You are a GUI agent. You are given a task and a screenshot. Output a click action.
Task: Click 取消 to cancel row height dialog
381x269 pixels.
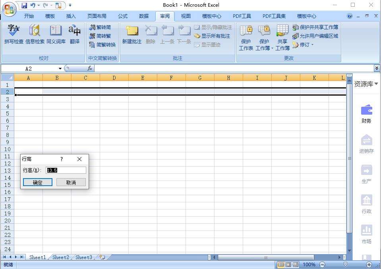[71, 183]
